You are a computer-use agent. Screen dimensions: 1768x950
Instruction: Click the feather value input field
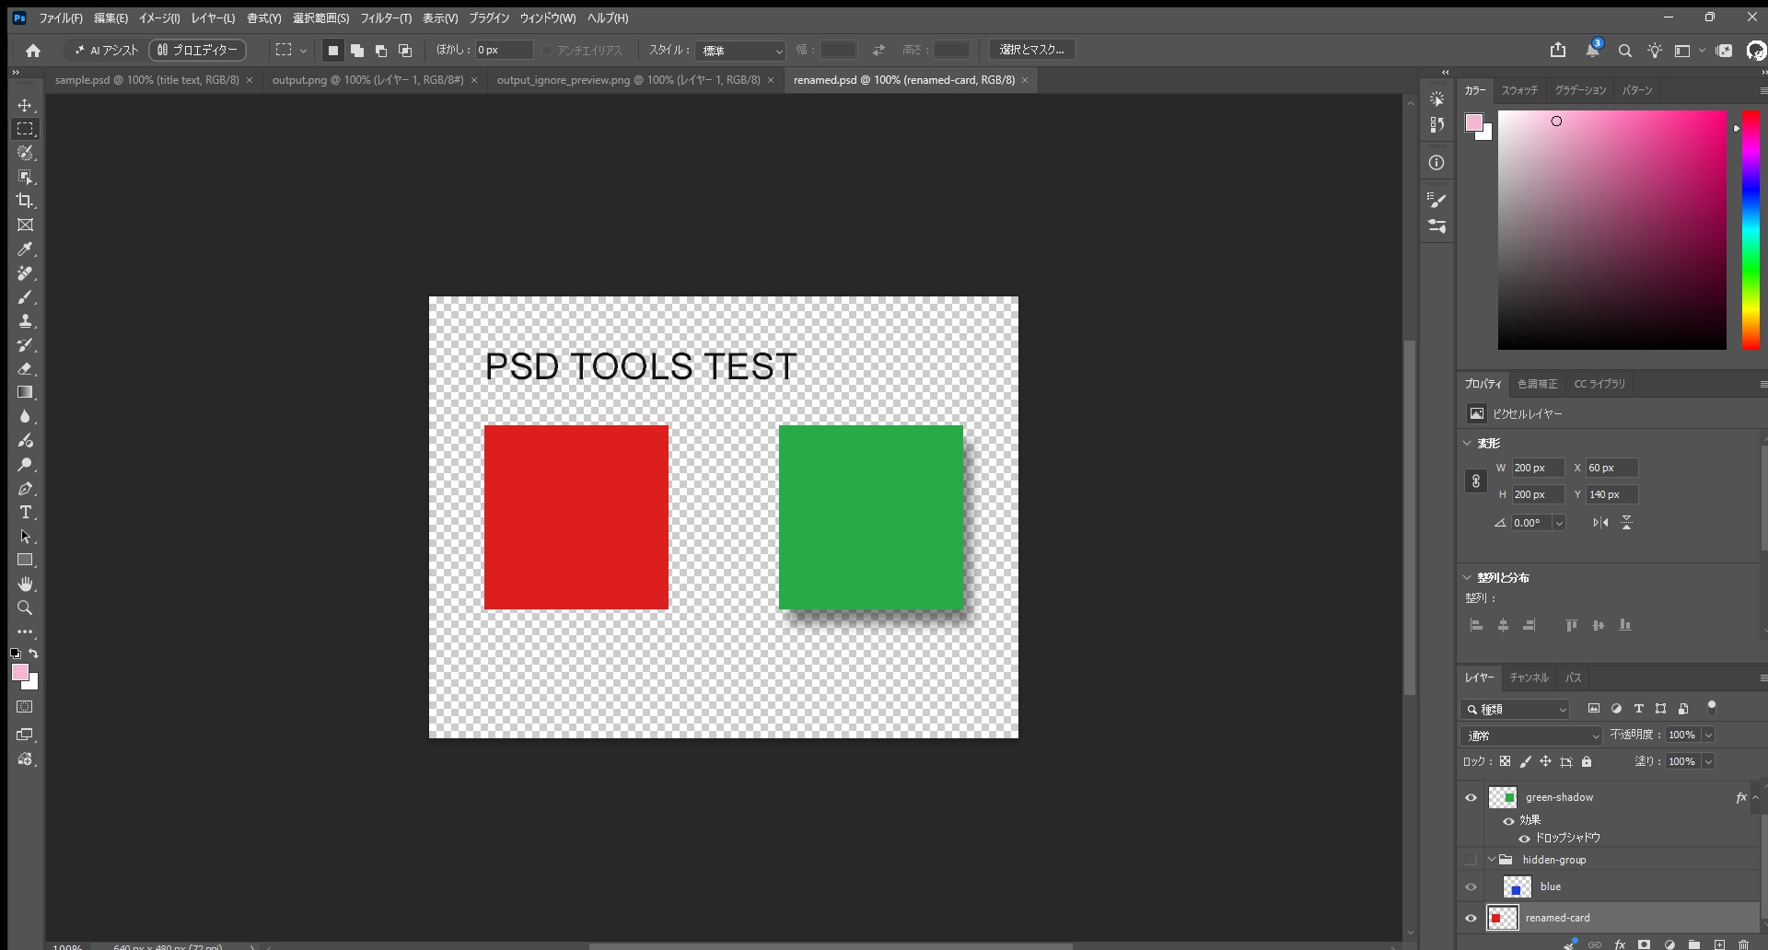click(504, 50)
